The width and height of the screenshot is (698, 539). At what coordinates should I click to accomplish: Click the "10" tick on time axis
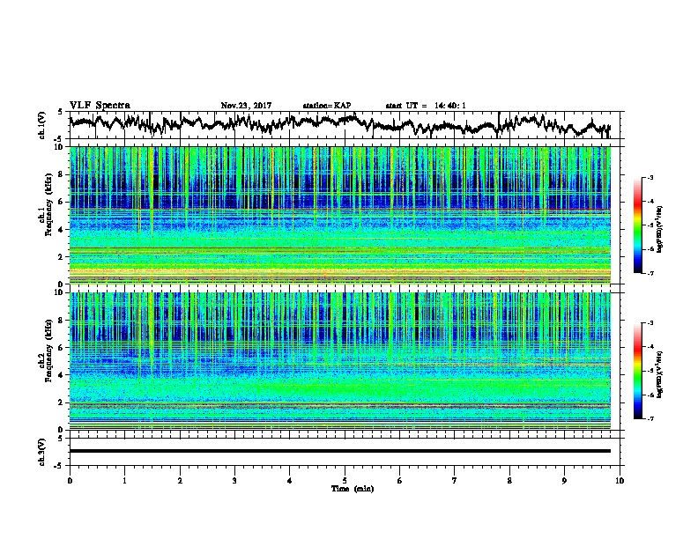click(620, 481)
